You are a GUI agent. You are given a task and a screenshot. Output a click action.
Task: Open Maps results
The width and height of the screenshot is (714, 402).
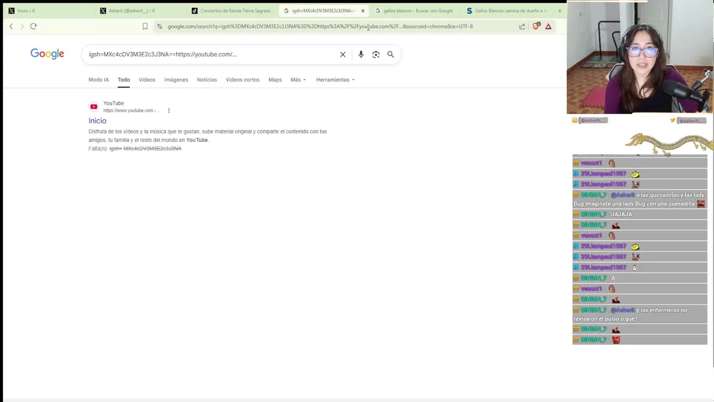(x=275, y=80)
